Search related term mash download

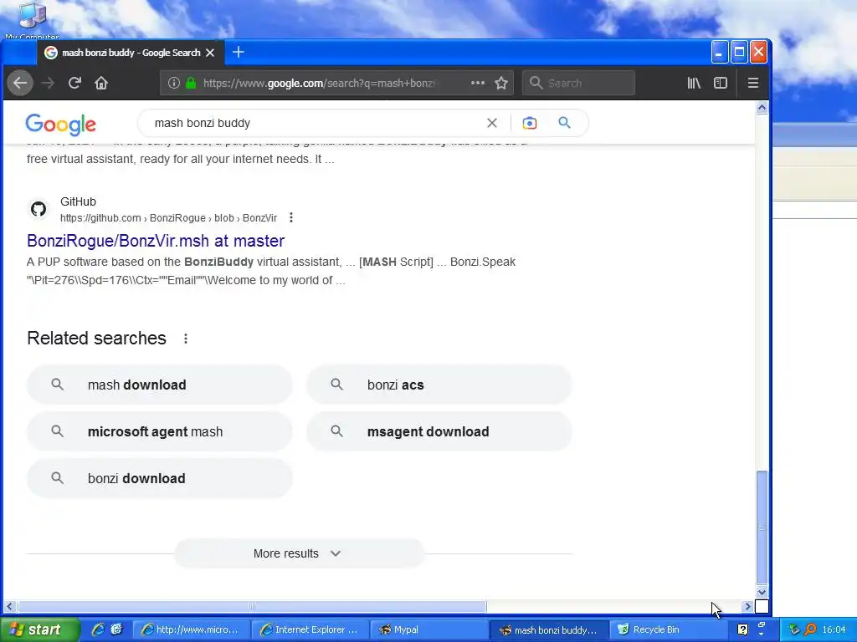[160, 385]
